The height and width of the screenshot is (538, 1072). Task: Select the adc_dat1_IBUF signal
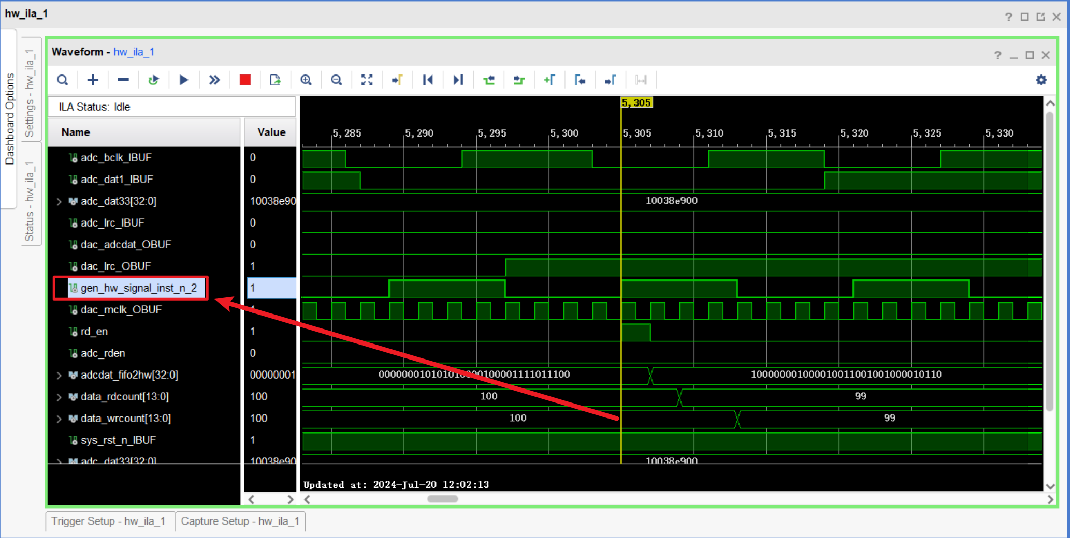click(x=117, y=180)
